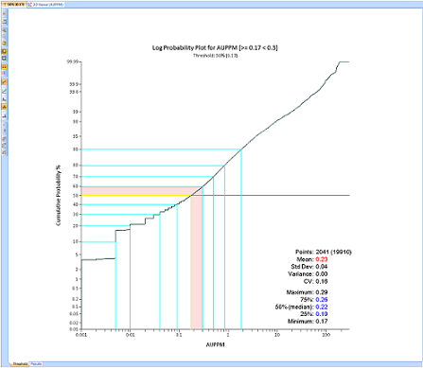Toggle the highlighted probability line chart icon
Screen dimensions: 423x368
4,82
